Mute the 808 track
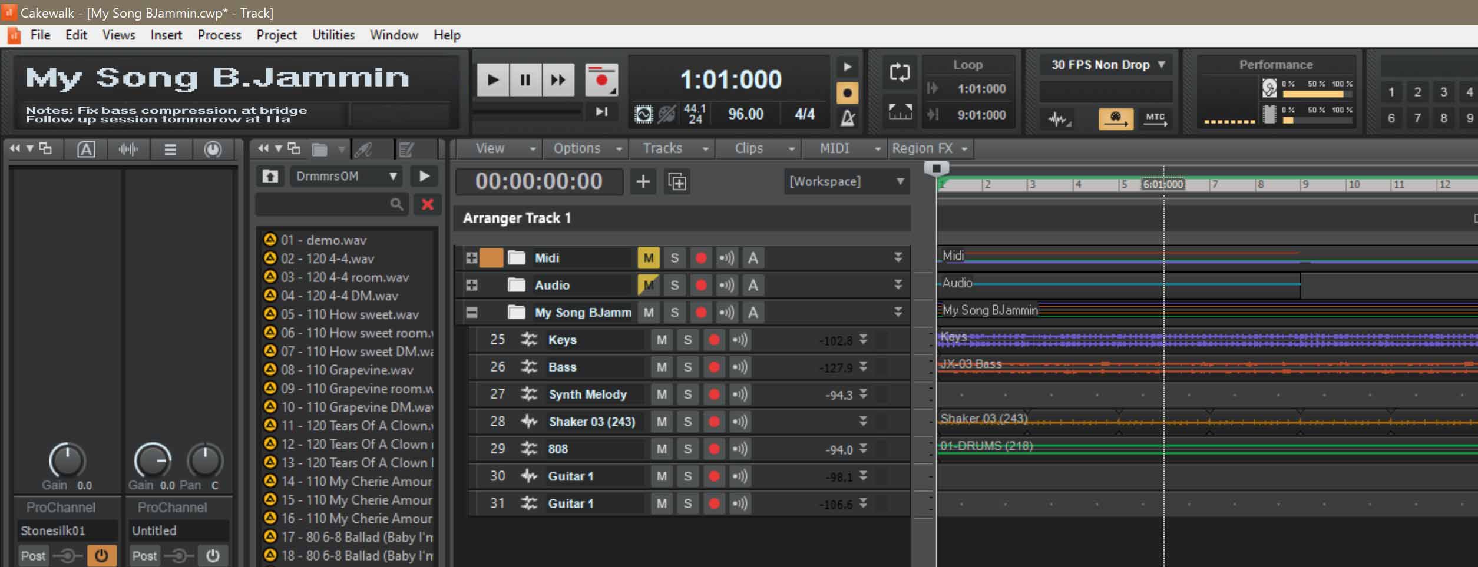Image resolution: width=1478 pixels, height=567 pixels. (662, 449)
